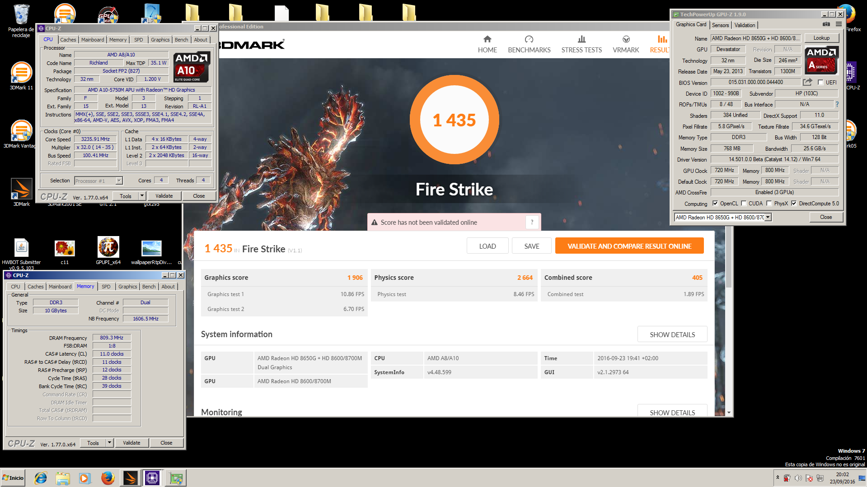
Task: Launch Internet Explorer from the taskbar
Action: point(41,478)
